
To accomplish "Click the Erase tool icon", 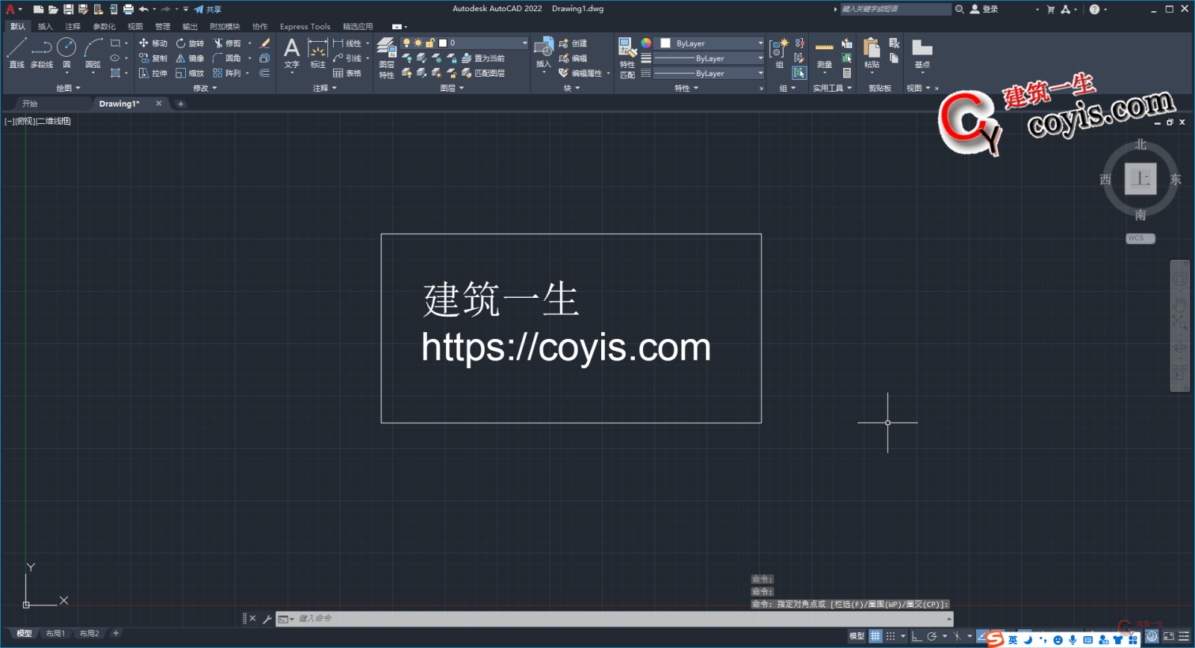I will (264, 43).
